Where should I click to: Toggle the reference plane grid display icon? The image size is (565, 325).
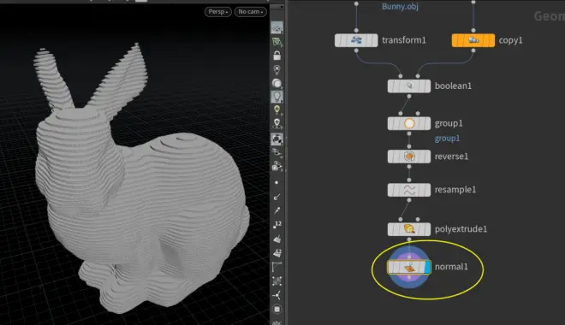coord(277,27)
